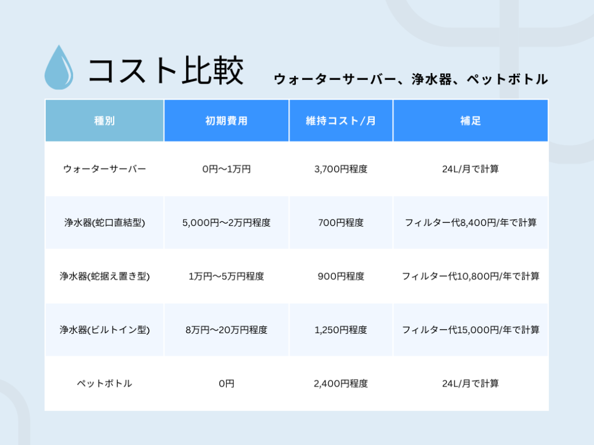This screenshot has width=594, height=445.
Task: Select the 3,700円程度 cell
Action: tap(341, 169)
